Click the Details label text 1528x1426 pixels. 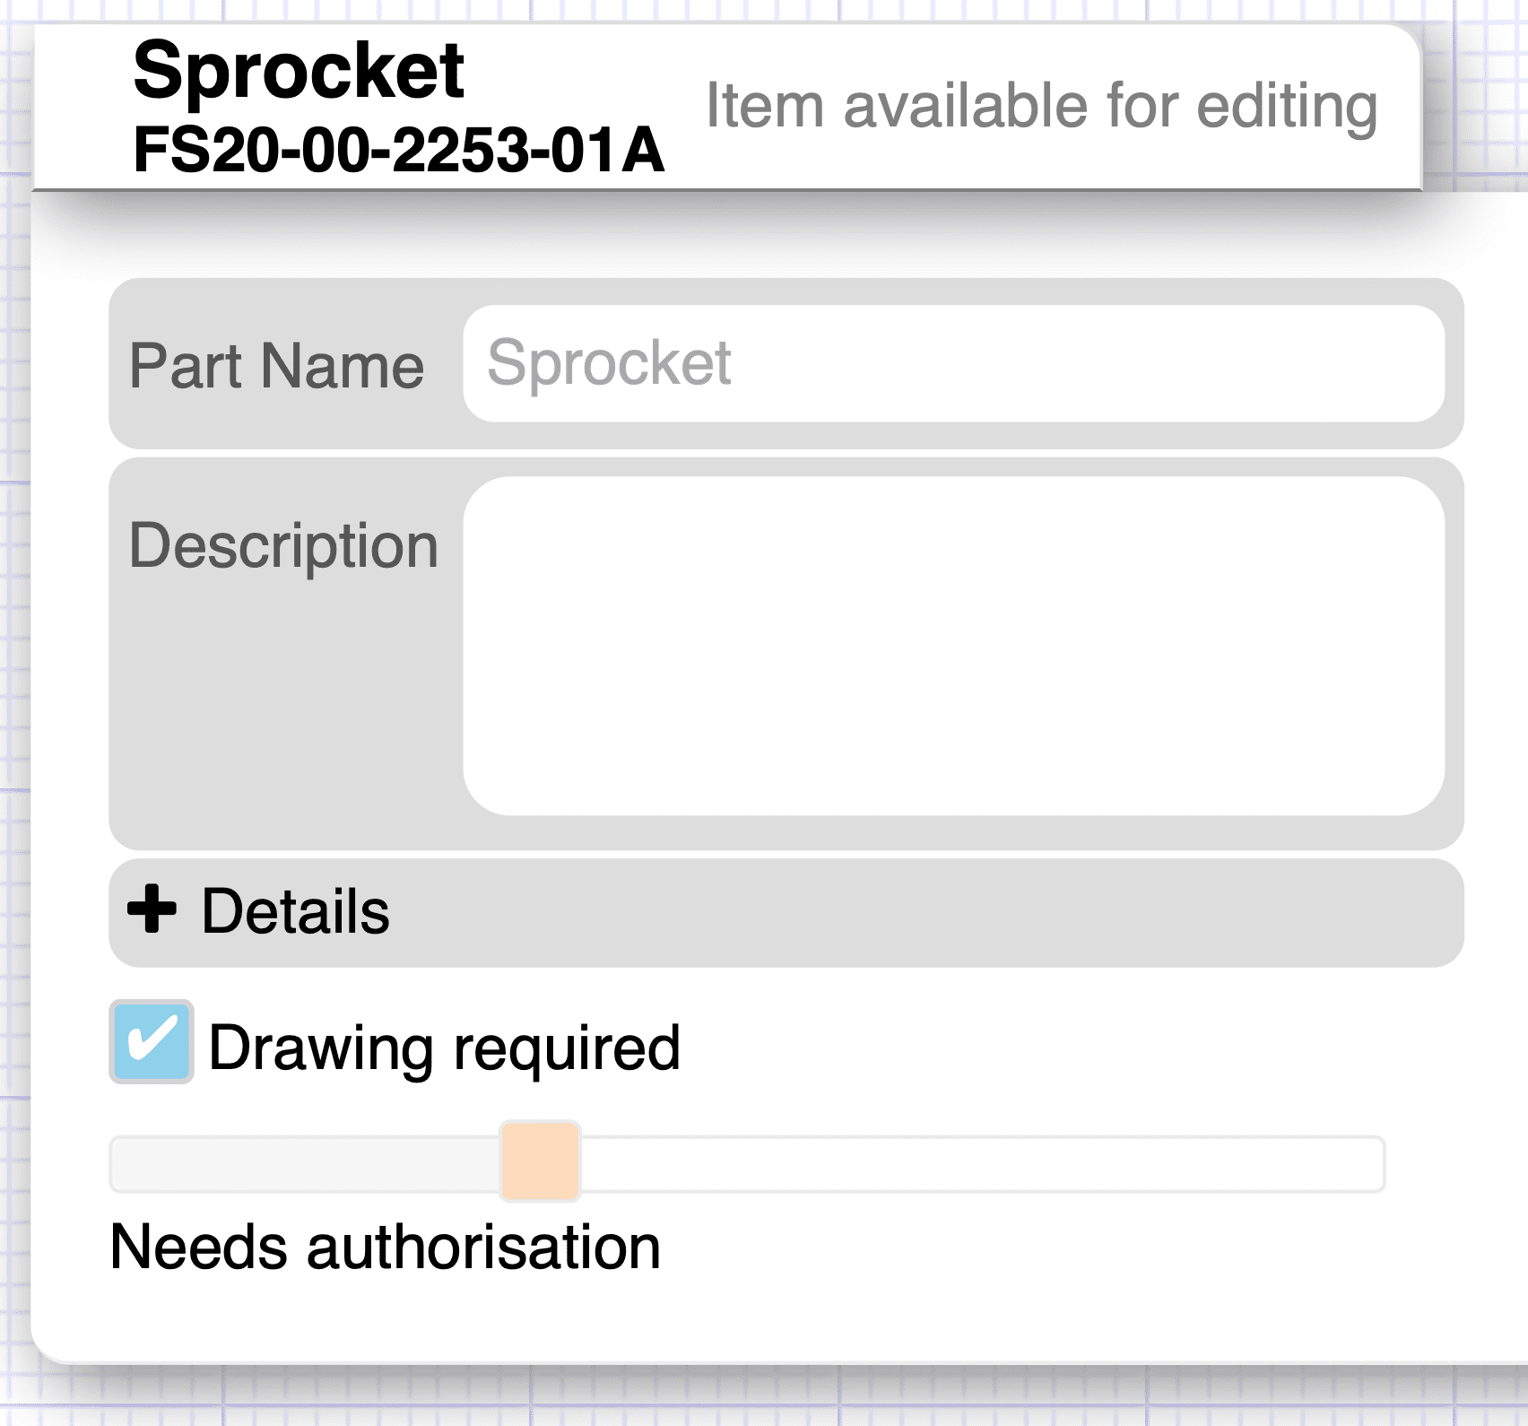pyautogui.click(x=296, y=911)
